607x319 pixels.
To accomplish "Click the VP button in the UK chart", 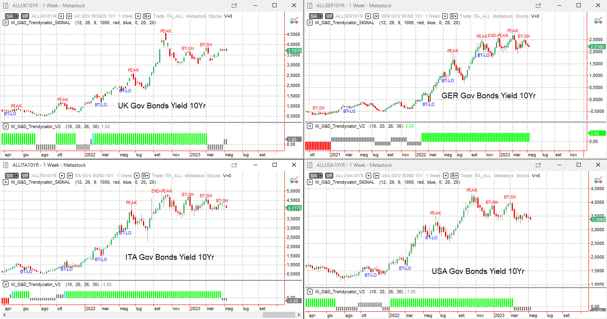I will pos(25,16).
